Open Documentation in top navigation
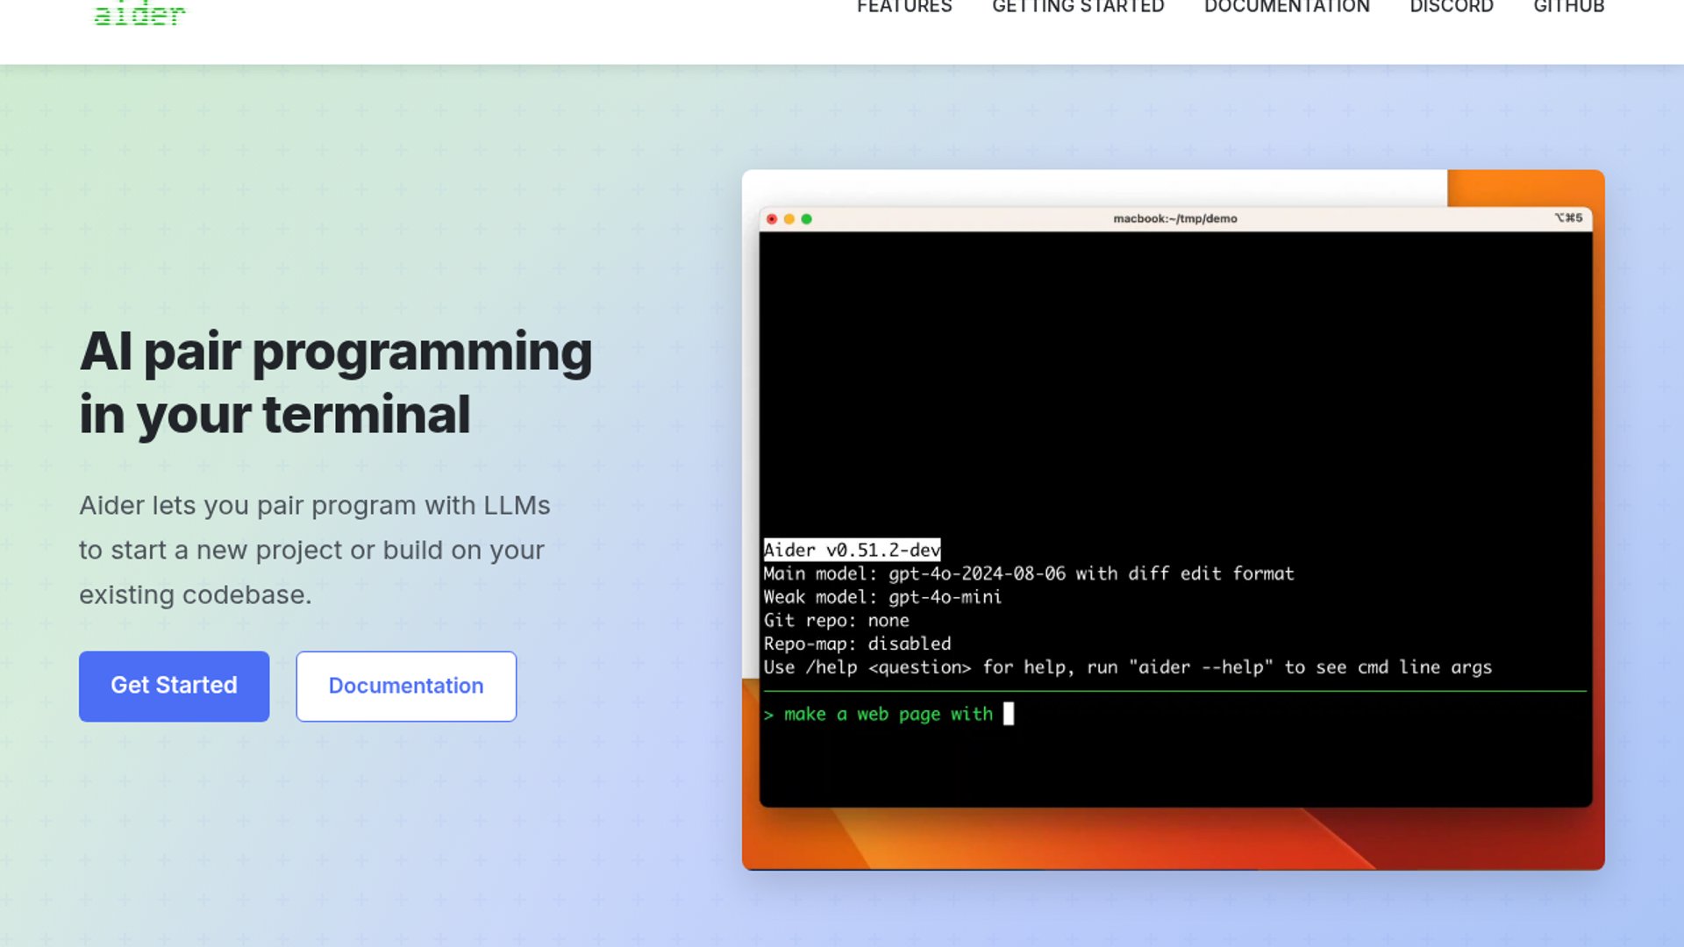 click(1286, 7)
